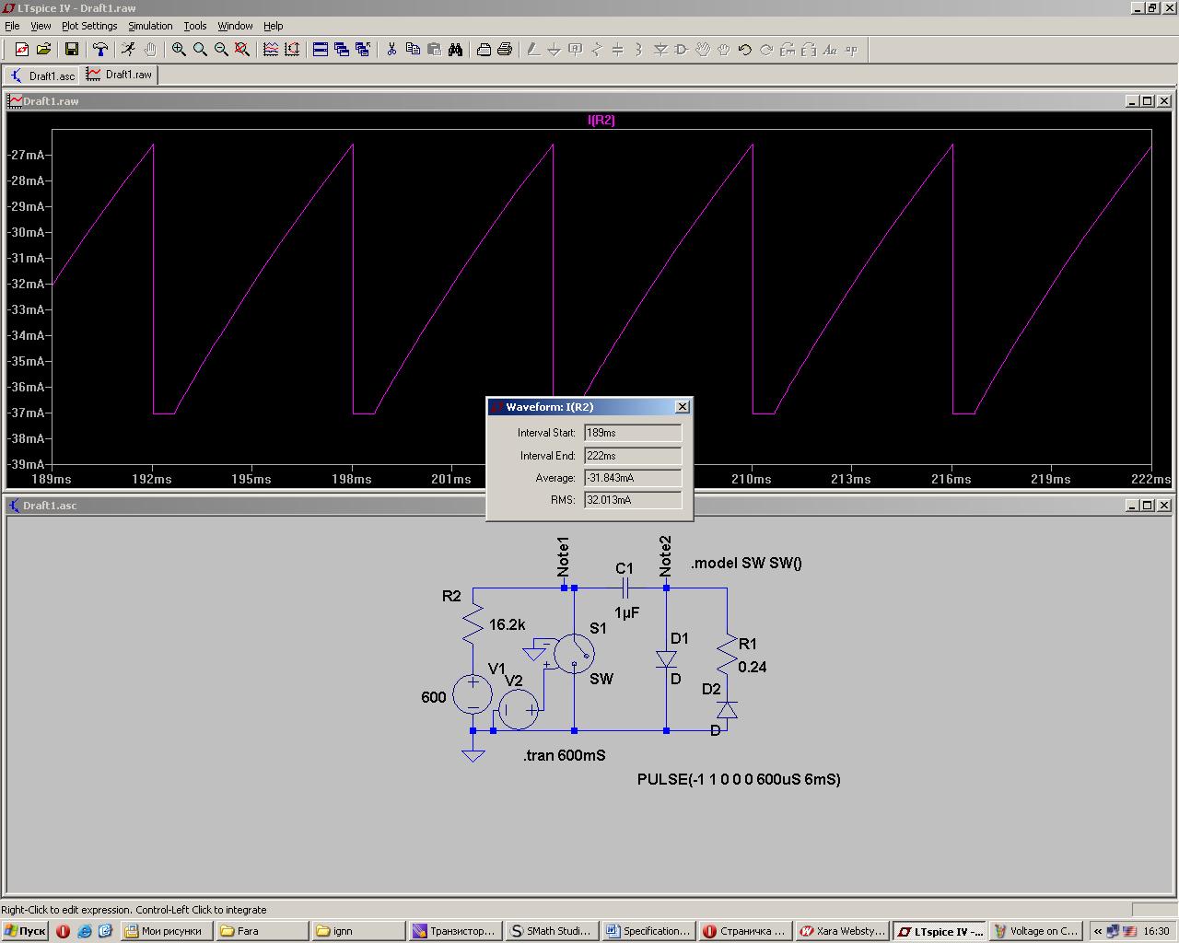This screenshot has height=943, width=1179.
Task: Open the Plot Settings menu
Action: [x=89, y=26]
